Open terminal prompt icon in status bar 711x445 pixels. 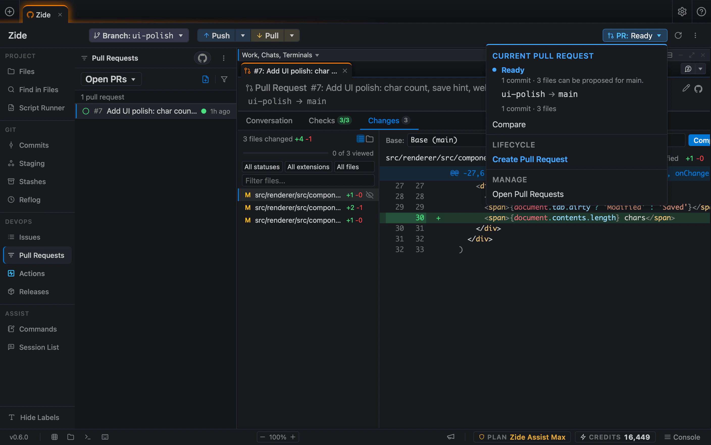[x=88, y=437]
